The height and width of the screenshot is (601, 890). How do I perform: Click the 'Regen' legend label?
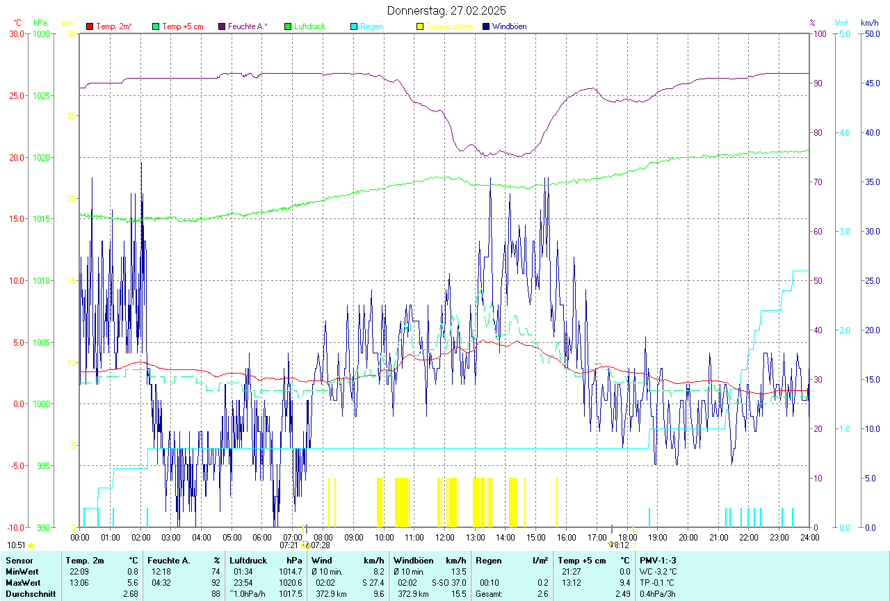(x=371, y=26)
